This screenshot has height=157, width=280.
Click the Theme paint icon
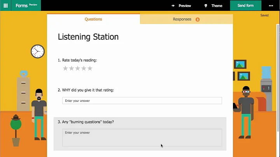pyautogui.click(x=206, y=6)
